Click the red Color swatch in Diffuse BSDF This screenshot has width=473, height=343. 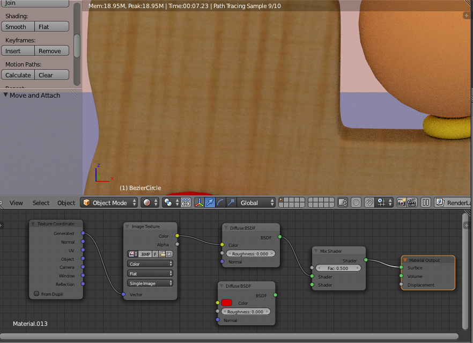pyautogui.click(x=226, y=303)
